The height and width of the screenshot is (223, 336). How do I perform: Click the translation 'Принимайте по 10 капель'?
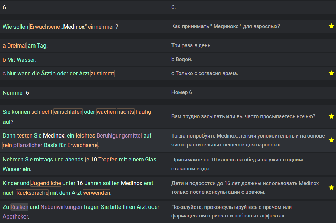237,164
